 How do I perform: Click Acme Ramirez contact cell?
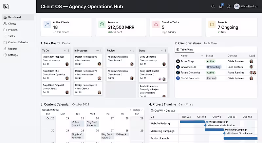tap(236, 72)
